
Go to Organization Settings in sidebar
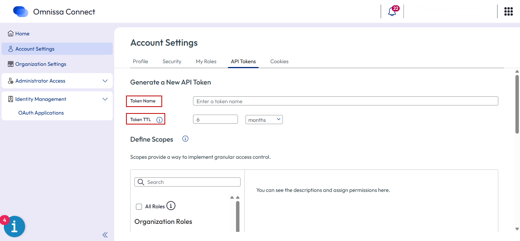41,64
